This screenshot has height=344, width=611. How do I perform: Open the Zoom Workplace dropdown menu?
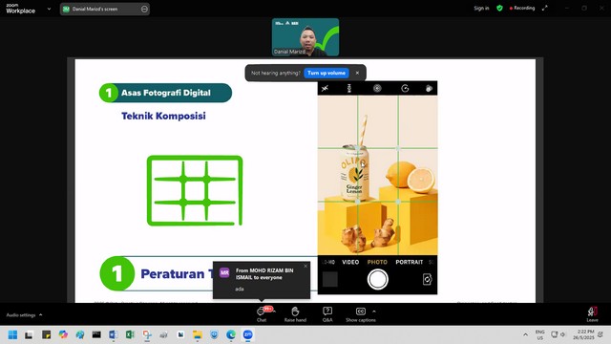(x=49, y=9)
